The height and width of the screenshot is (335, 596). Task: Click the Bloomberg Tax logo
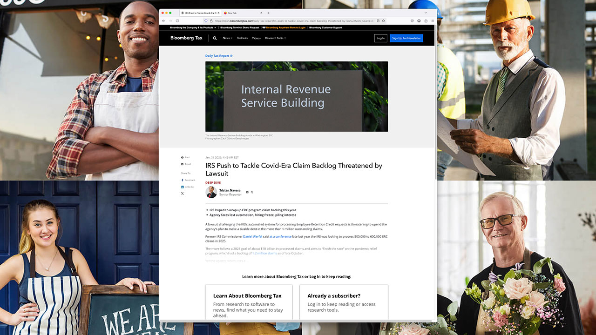186,38
